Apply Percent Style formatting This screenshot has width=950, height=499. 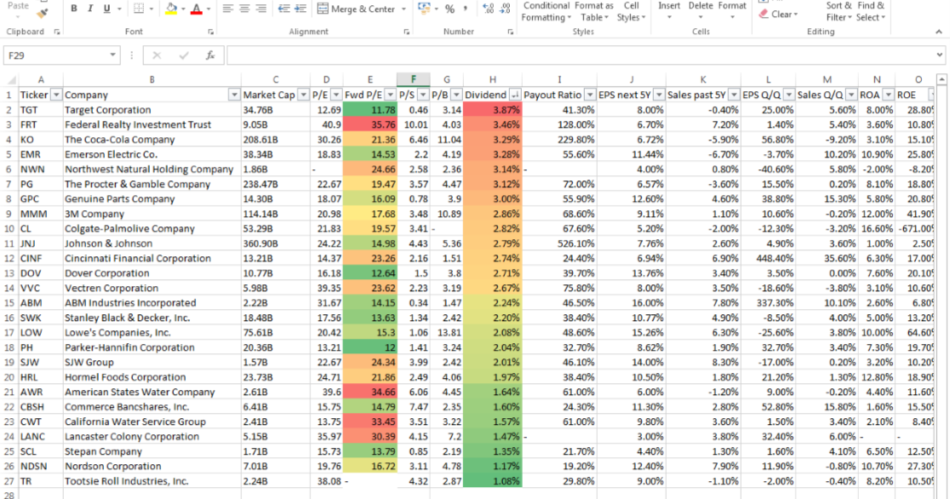(x=449, y=9)
